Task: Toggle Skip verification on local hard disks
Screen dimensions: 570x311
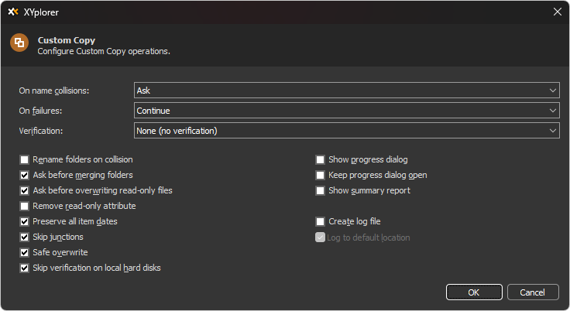Action: pyautogui.click(x=25, y=268)
